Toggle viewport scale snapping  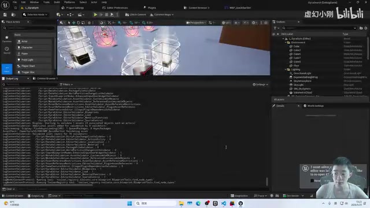pyautogui.click(x=144, y=23)
